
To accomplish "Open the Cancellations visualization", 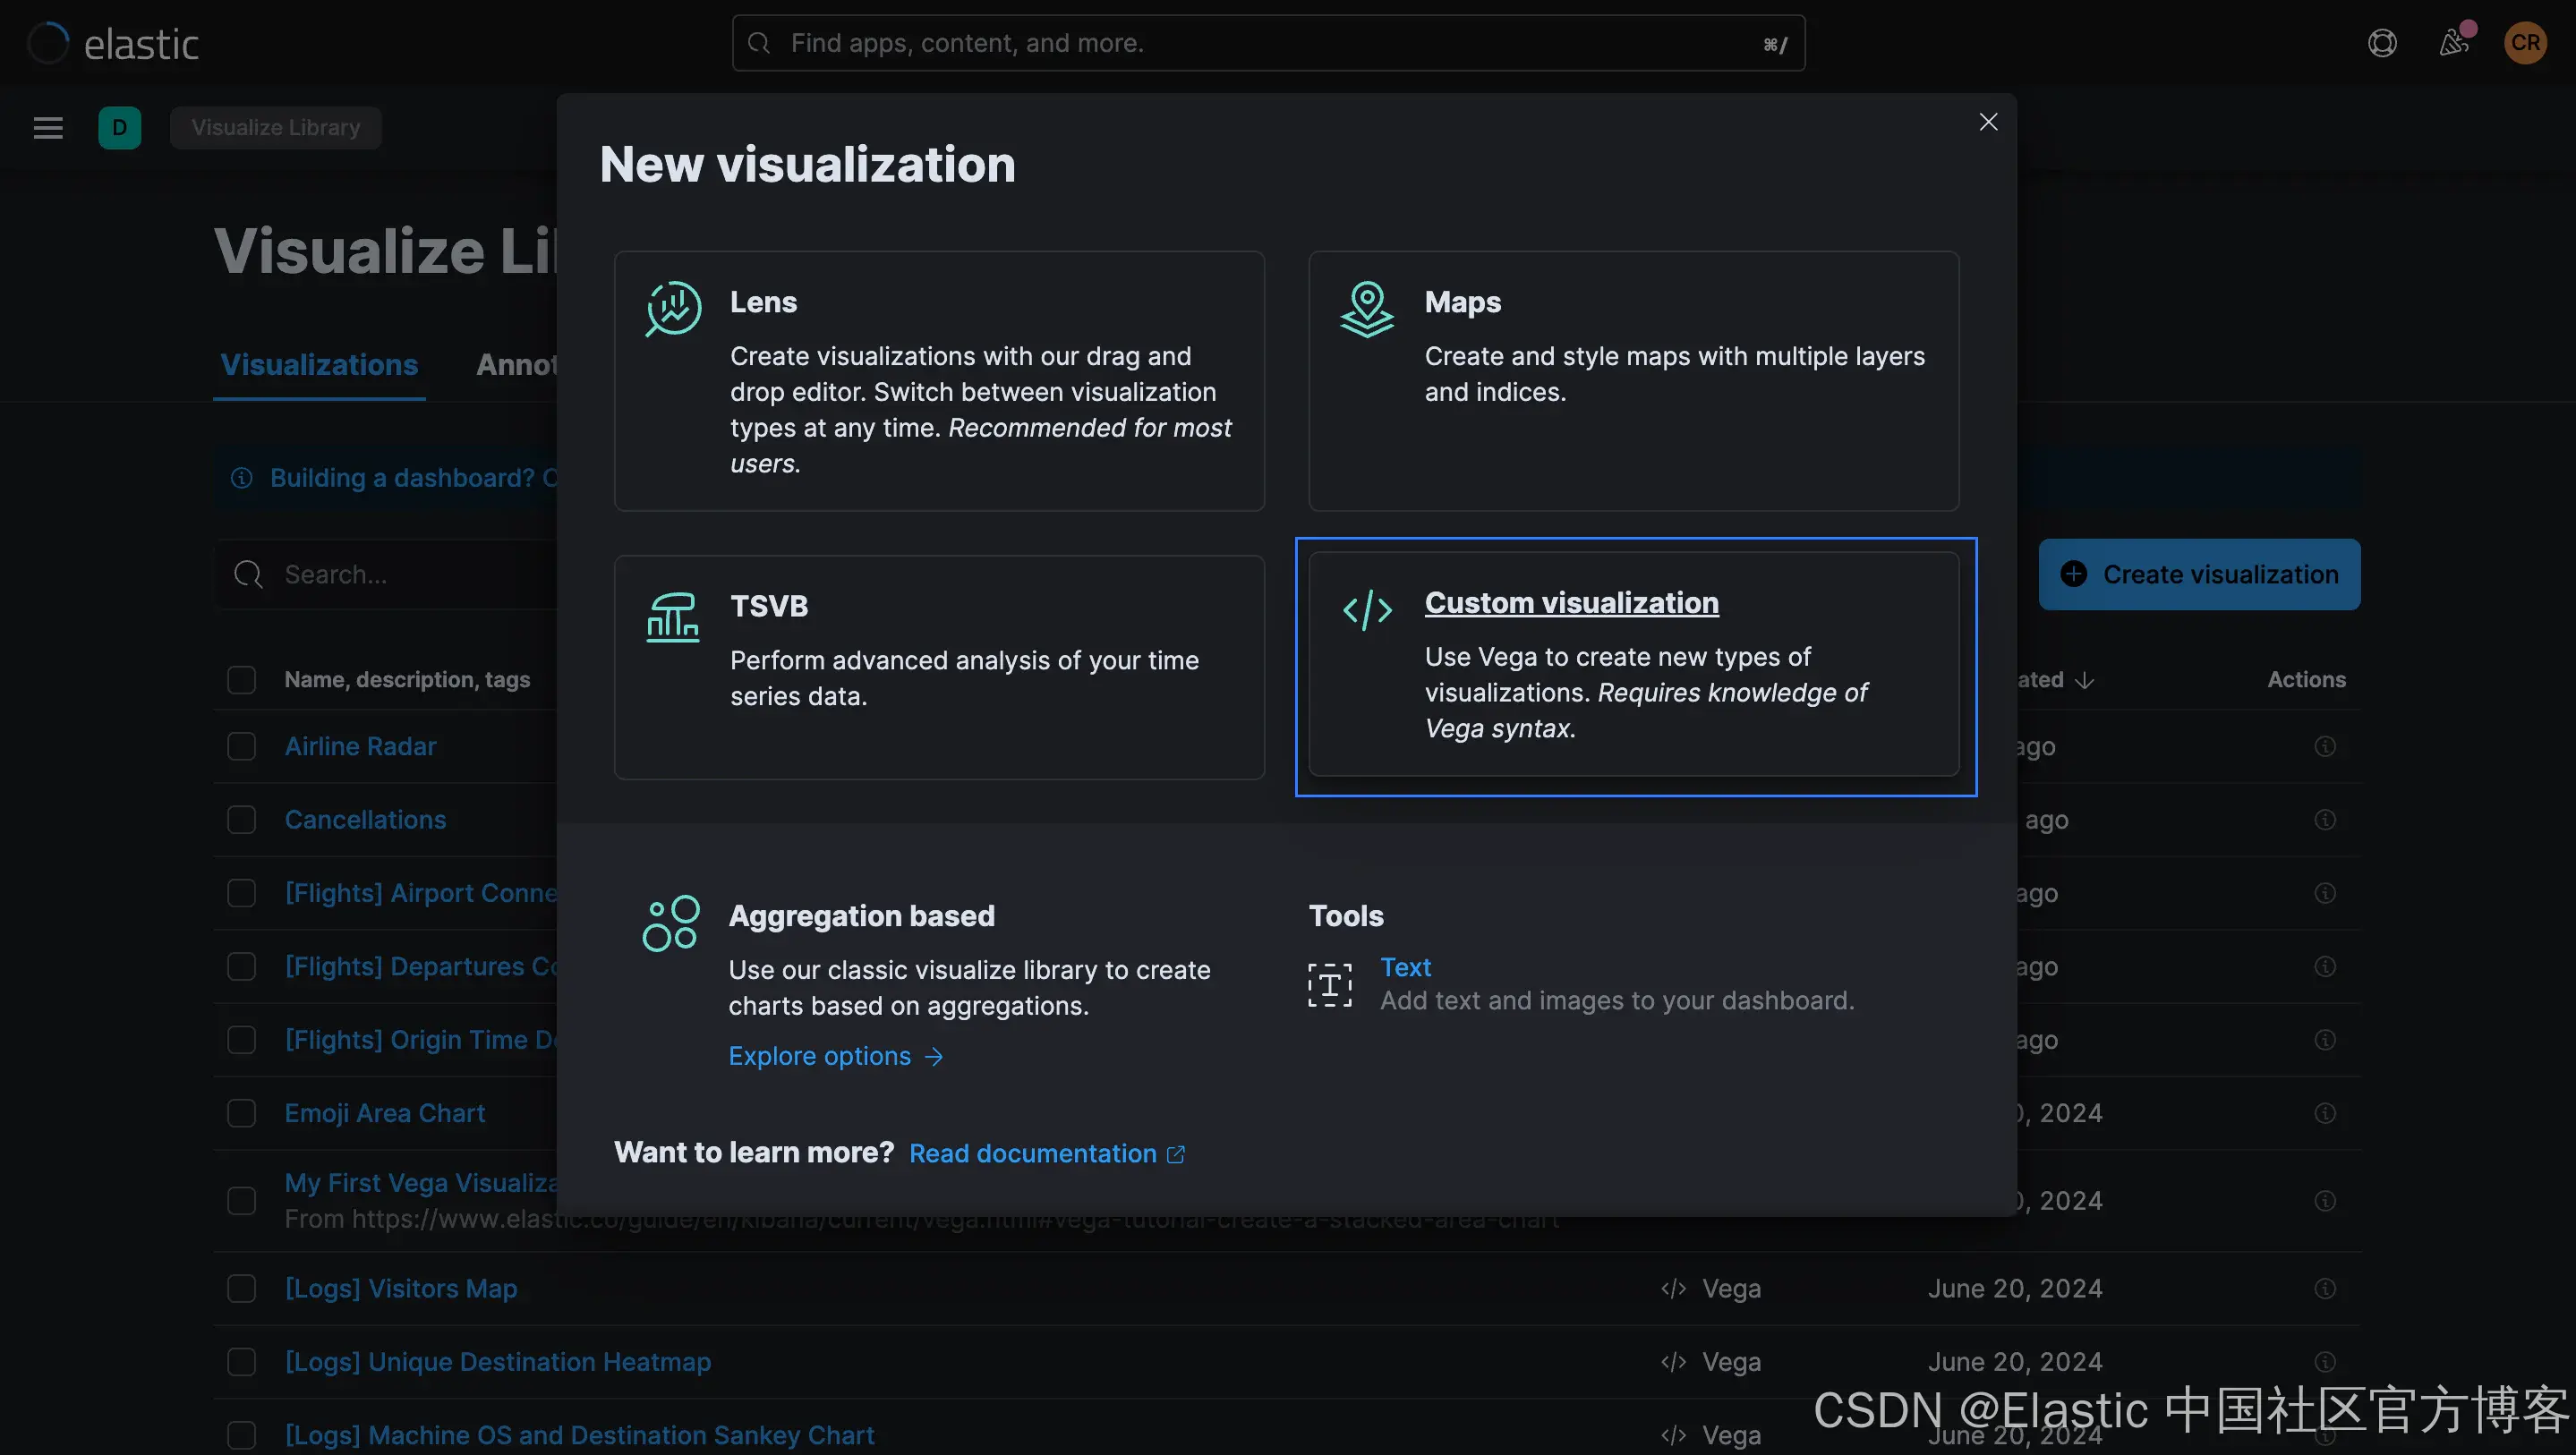I will [x=365, y=819].
